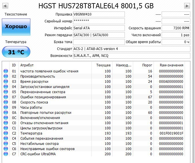Screen dimensions: 195x163
Task: Select attribute name Переназначенные сектора
Action: (x=43, y=92)
